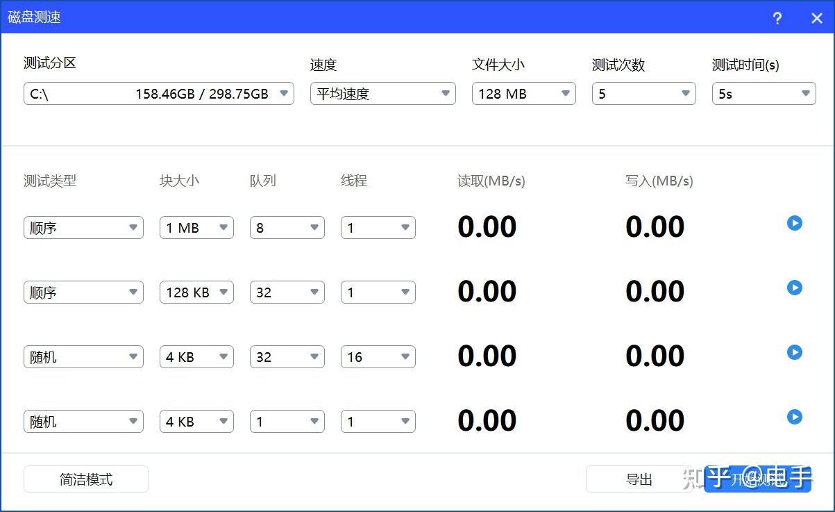This screenshot has height=512, width=835.
Task: Open the test partition C:\ dropdown
Action: tap(158, 93)
